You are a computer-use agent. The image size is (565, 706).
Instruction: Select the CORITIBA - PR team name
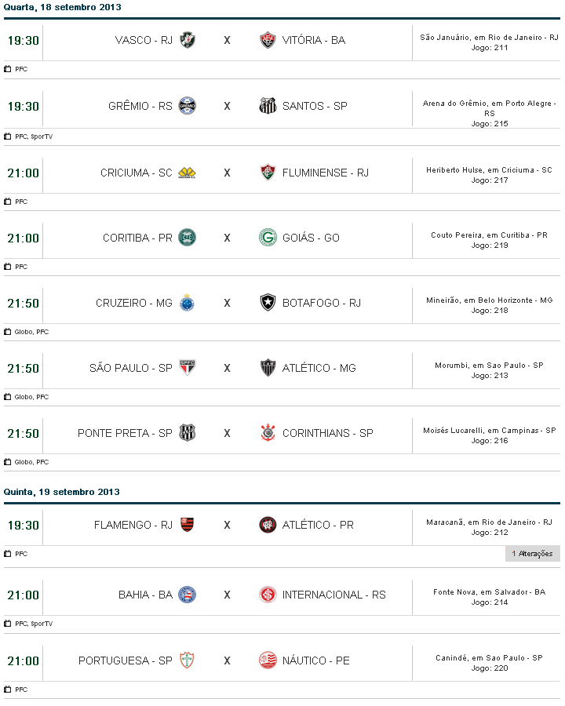(x=137, y=238)
